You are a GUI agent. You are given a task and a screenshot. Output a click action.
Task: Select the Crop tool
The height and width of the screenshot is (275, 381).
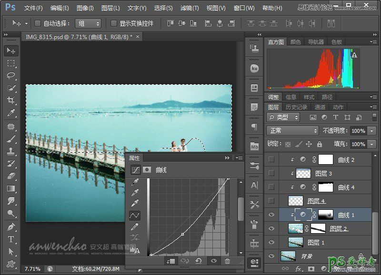tap(11, 100)
